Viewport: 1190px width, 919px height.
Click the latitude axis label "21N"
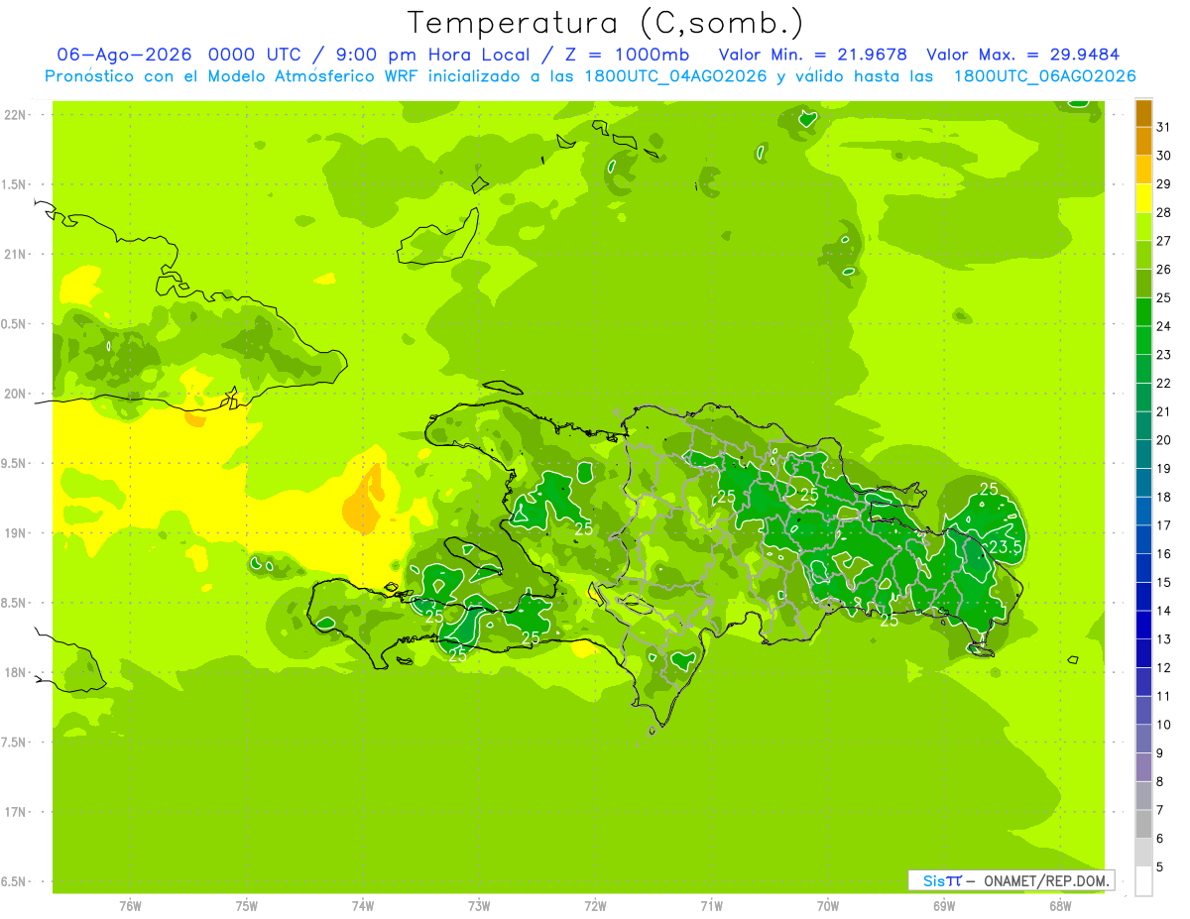[16, 255]
